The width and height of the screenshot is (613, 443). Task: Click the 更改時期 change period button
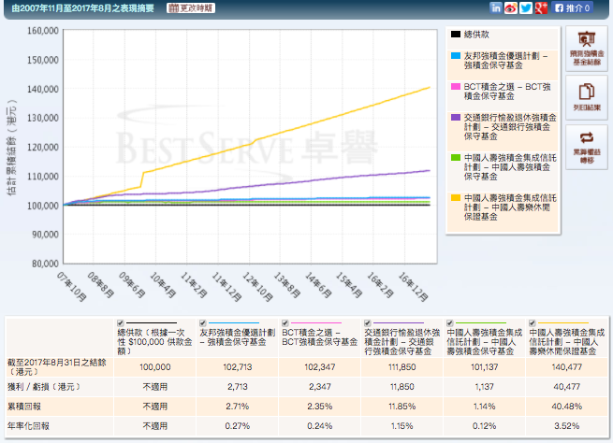191,7
